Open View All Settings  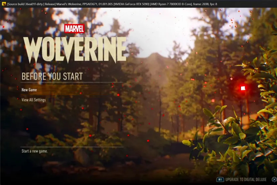33,100
